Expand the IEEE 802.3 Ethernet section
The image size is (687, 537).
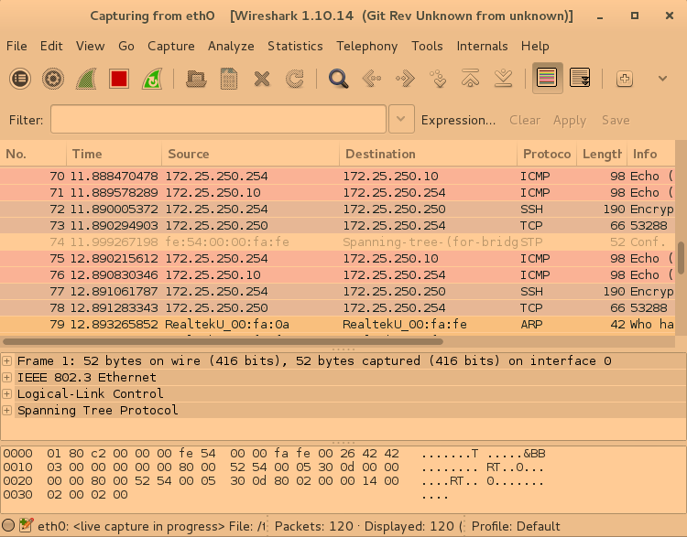[x=8, y=377]
